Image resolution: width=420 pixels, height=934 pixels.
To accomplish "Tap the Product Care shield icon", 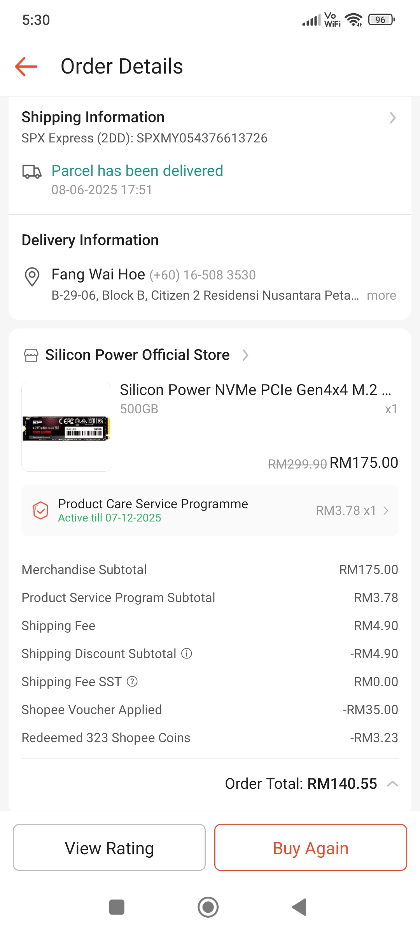I will point(40,510).
